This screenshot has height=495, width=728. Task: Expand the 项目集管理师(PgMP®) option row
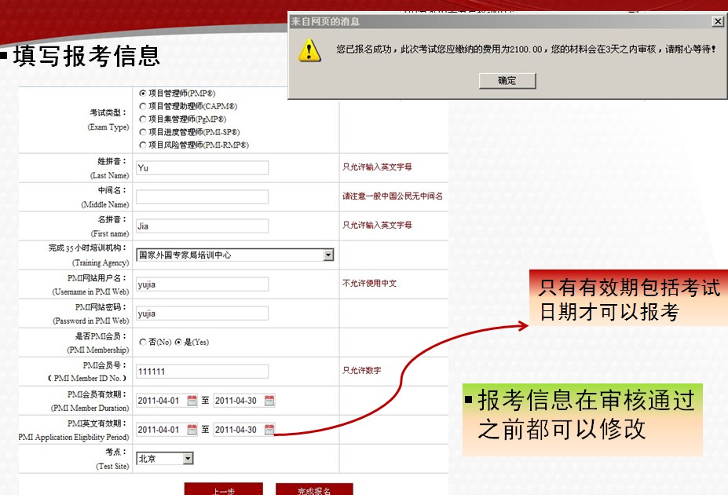pyautogui.click(x=143, y=119)
